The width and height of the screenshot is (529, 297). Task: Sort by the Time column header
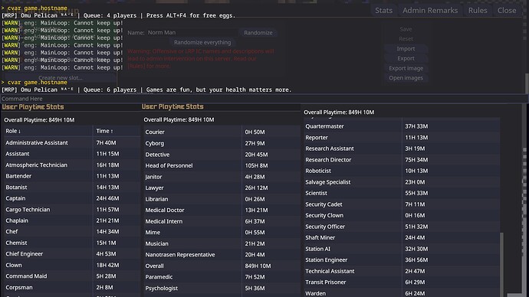point(117,131)
